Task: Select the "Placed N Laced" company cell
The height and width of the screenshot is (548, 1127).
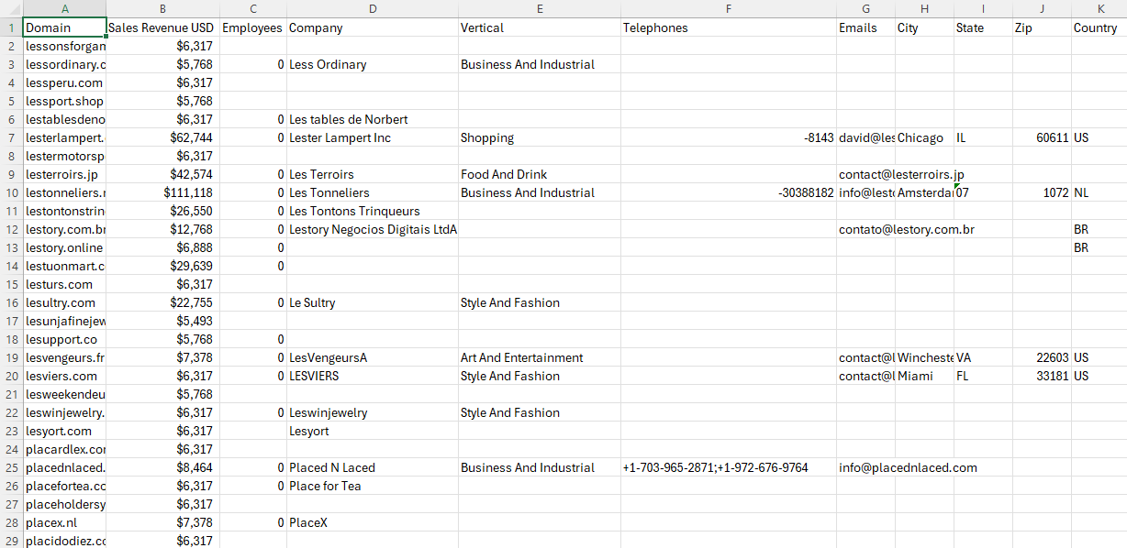Action: 372,467
